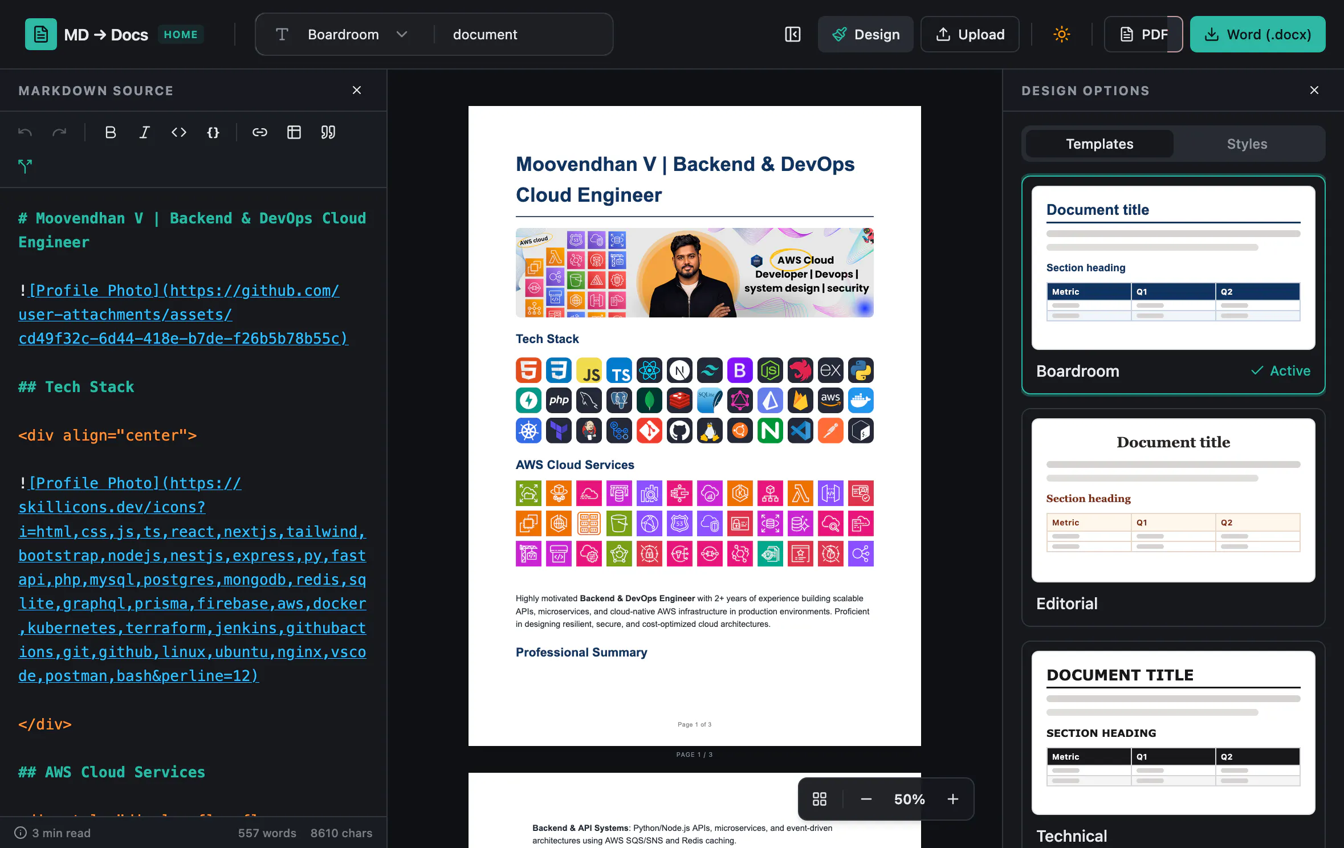Open the Design options button
The image size is (1344, 848).
pyautogui.click(x=865, y=34)
